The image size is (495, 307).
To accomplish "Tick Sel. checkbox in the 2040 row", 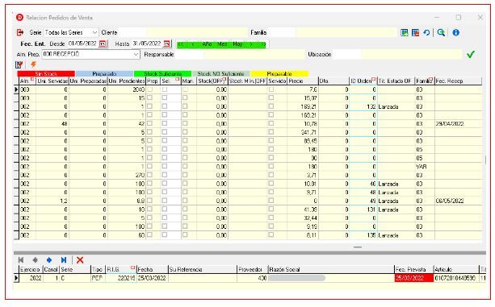I will [164, 89].
